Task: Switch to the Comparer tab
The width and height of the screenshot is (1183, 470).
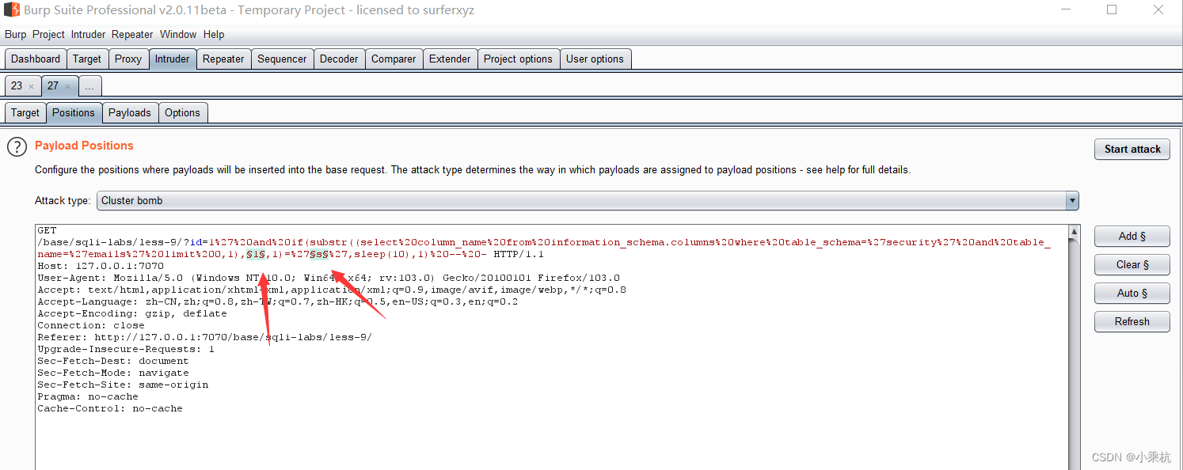Action: [394, 59]
